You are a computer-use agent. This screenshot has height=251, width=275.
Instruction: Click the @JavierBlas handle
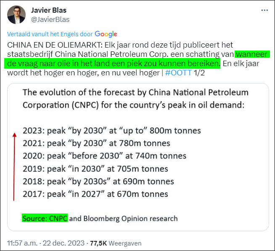[x=50, y=19]
